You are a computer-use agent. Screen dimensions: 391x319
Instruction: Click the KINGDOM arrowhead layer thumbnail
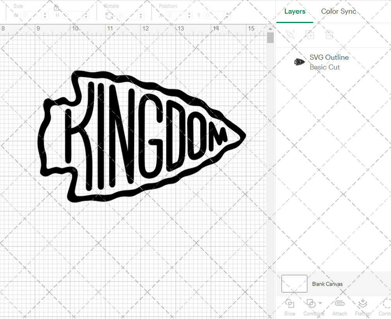(x=299, y=62)
